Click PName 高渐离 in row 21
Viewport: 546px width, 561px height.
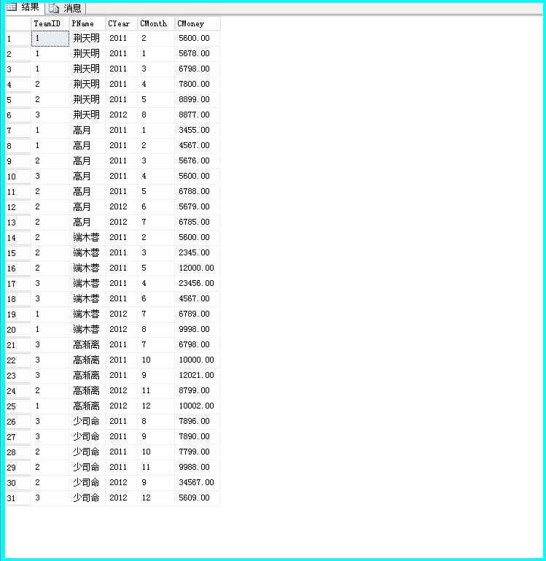tap(86, 344)
